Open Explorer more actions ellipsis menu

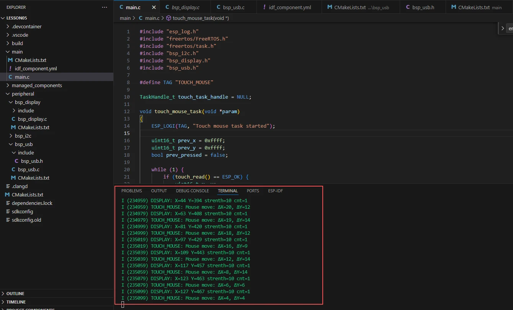[105, 7]
